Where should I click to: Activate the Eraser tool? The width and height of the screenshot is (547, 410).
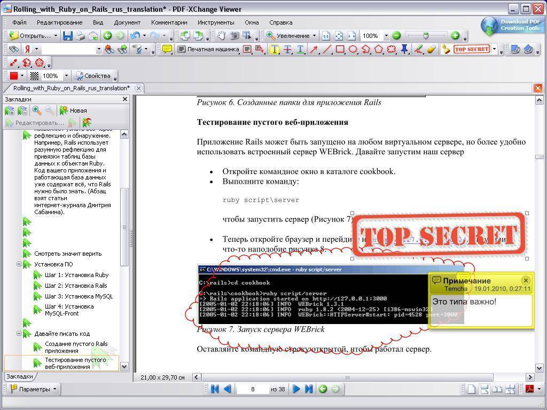click(431, 50)
